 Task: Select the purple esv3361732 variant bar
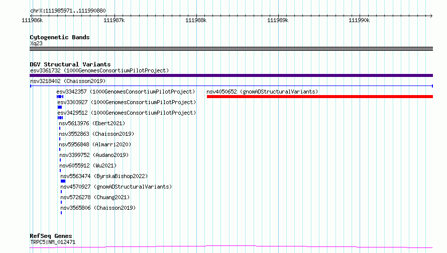click(x=231, y=75)
